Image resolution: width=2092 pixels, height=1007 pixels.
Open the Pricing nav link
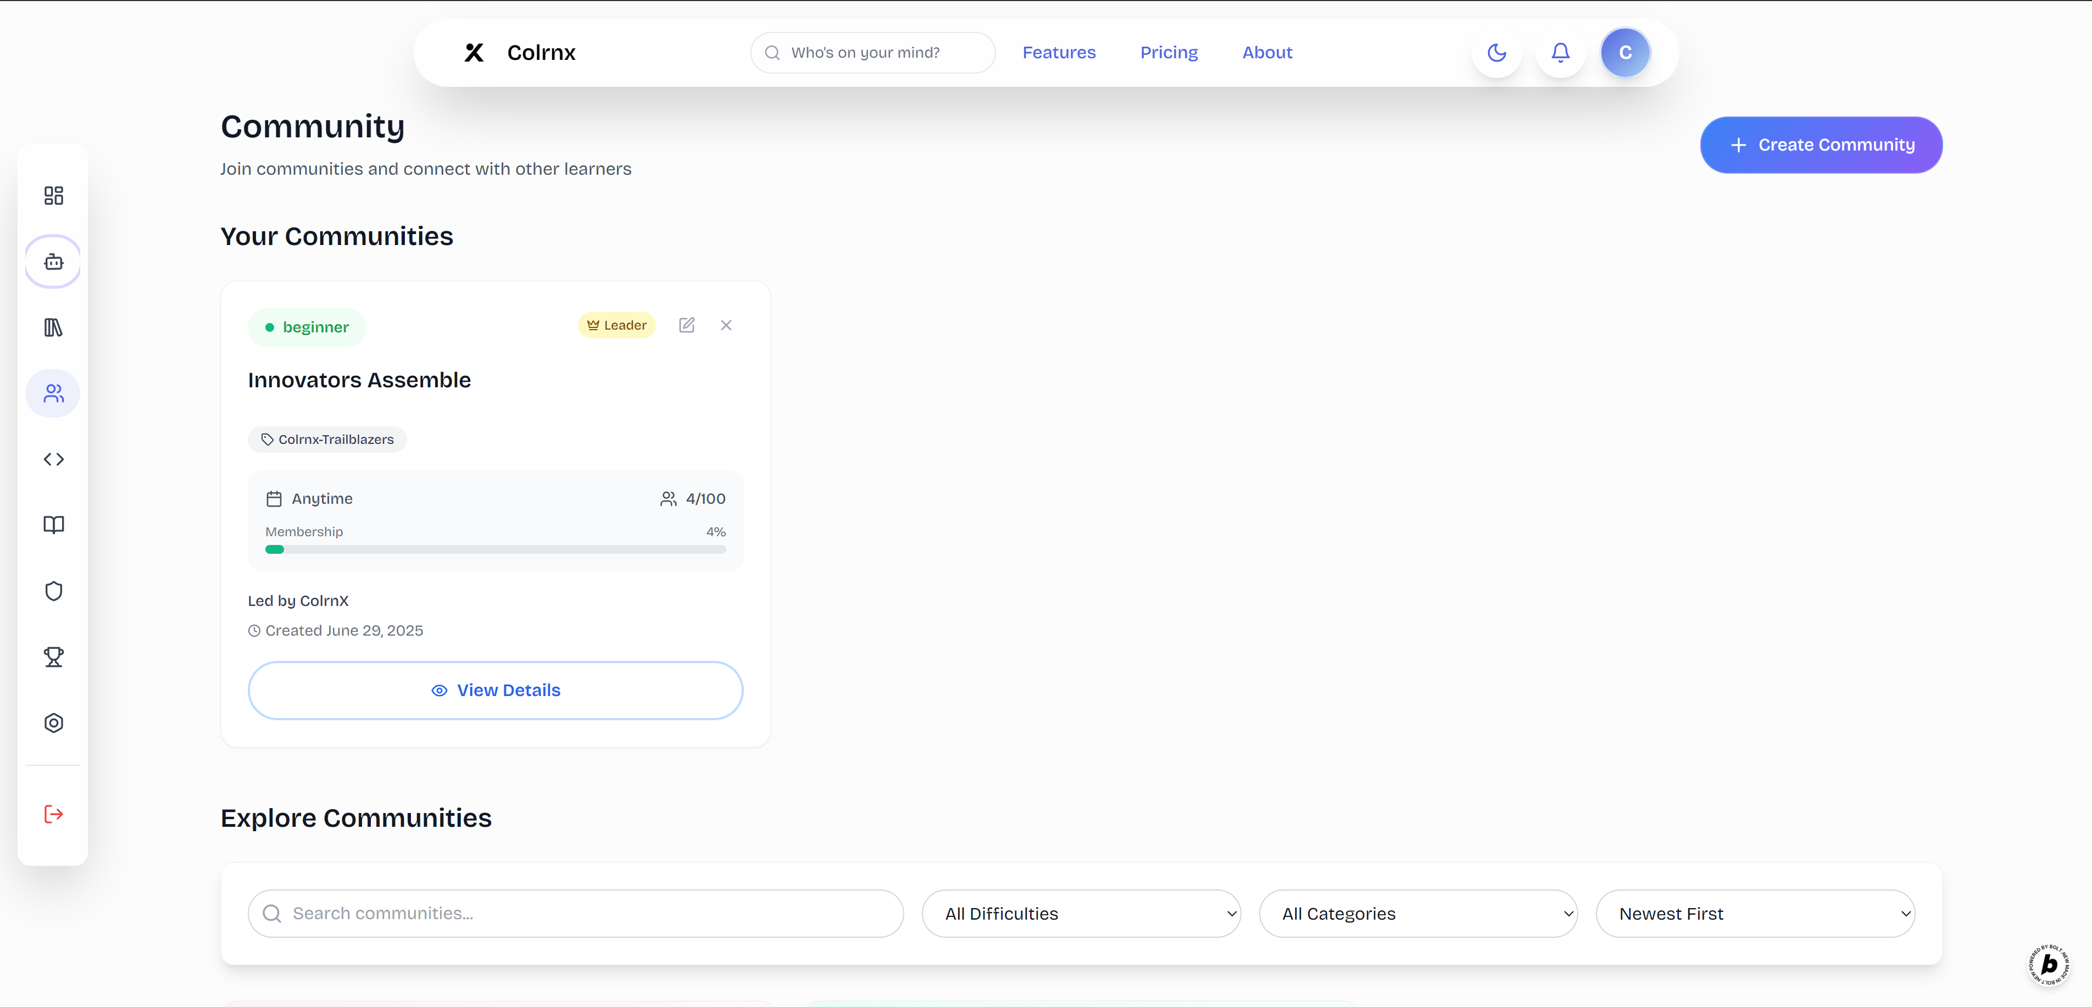1169,53
